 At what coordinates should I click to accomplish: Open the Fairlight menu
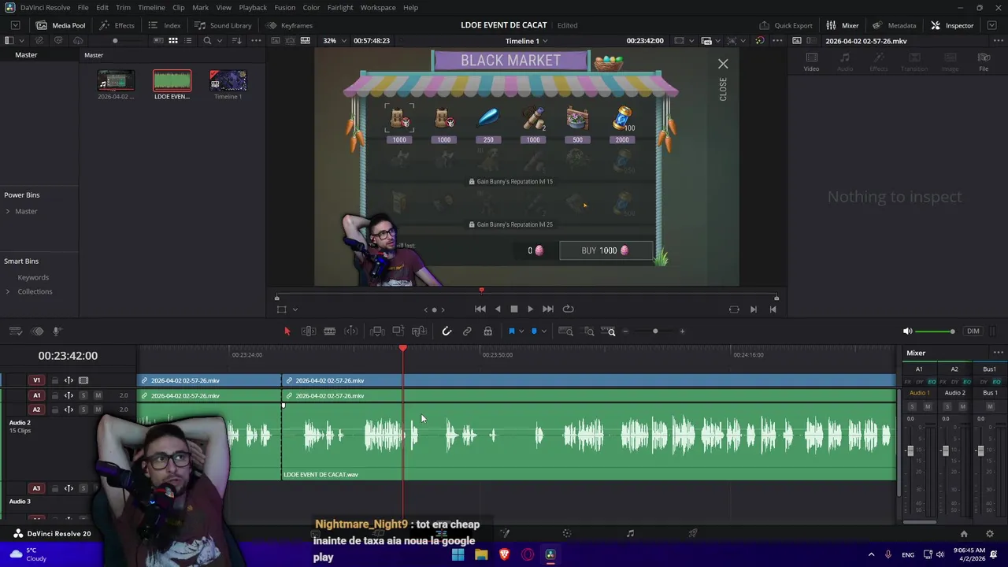pyautogui.click(x=340, y=7)
